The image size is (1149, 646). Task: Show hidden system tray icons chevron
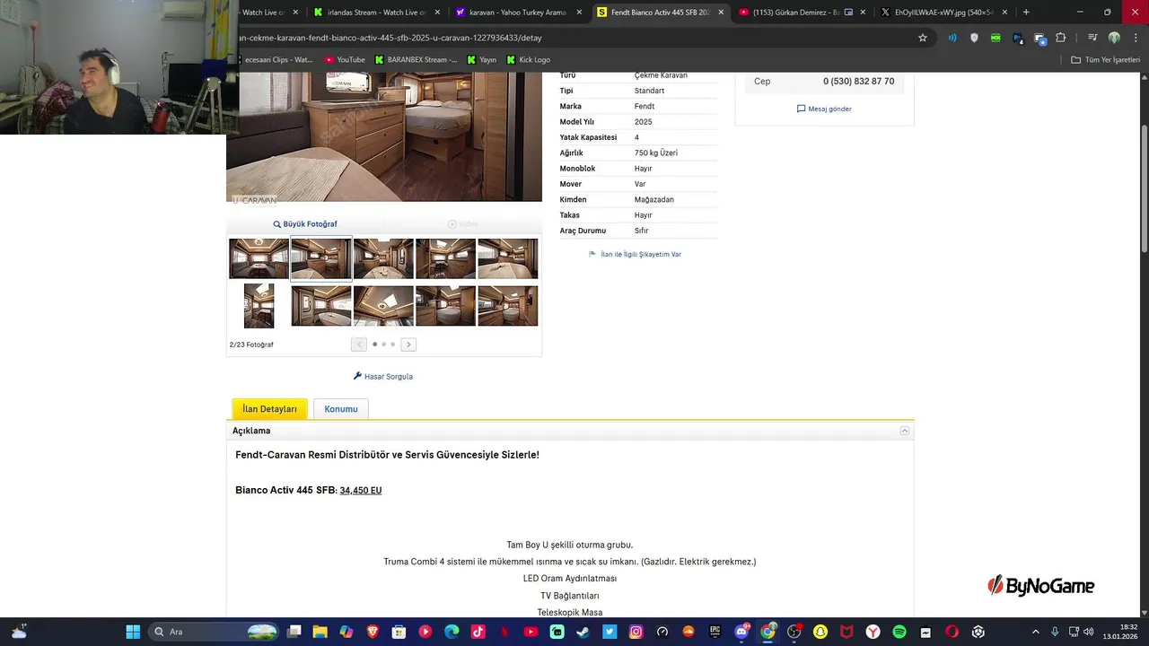coord(1036,632)
